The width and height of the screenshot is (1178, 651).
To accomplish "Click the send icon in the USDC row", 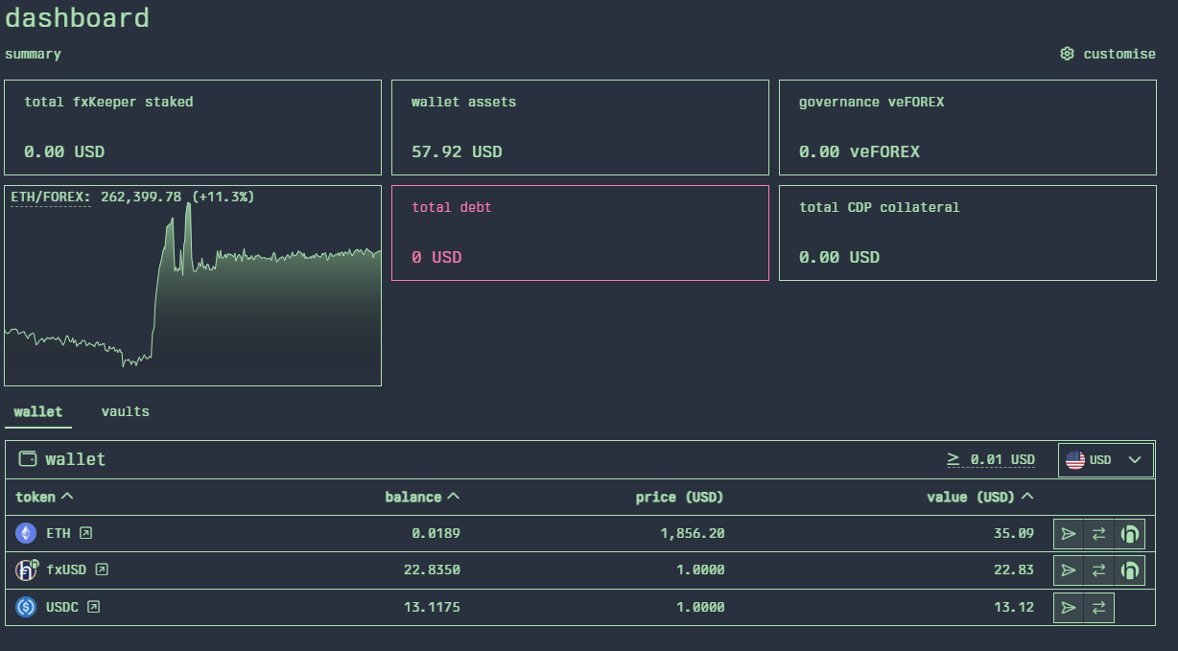I will point(1069,607).
